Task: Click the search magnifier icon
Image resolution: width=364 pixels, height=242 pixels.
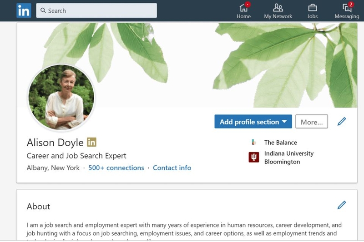Action: (x=43, y=10)
